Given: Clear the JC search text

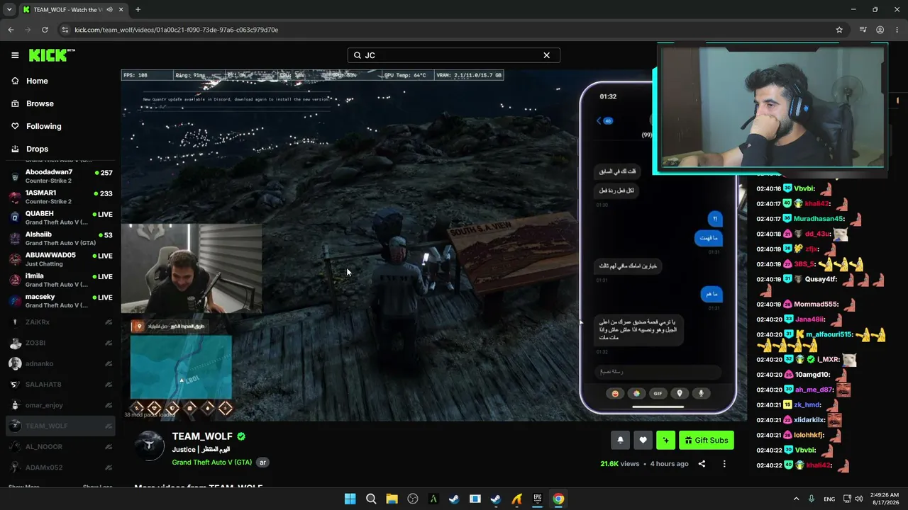Looking at the screenshot, I should 546,55.
